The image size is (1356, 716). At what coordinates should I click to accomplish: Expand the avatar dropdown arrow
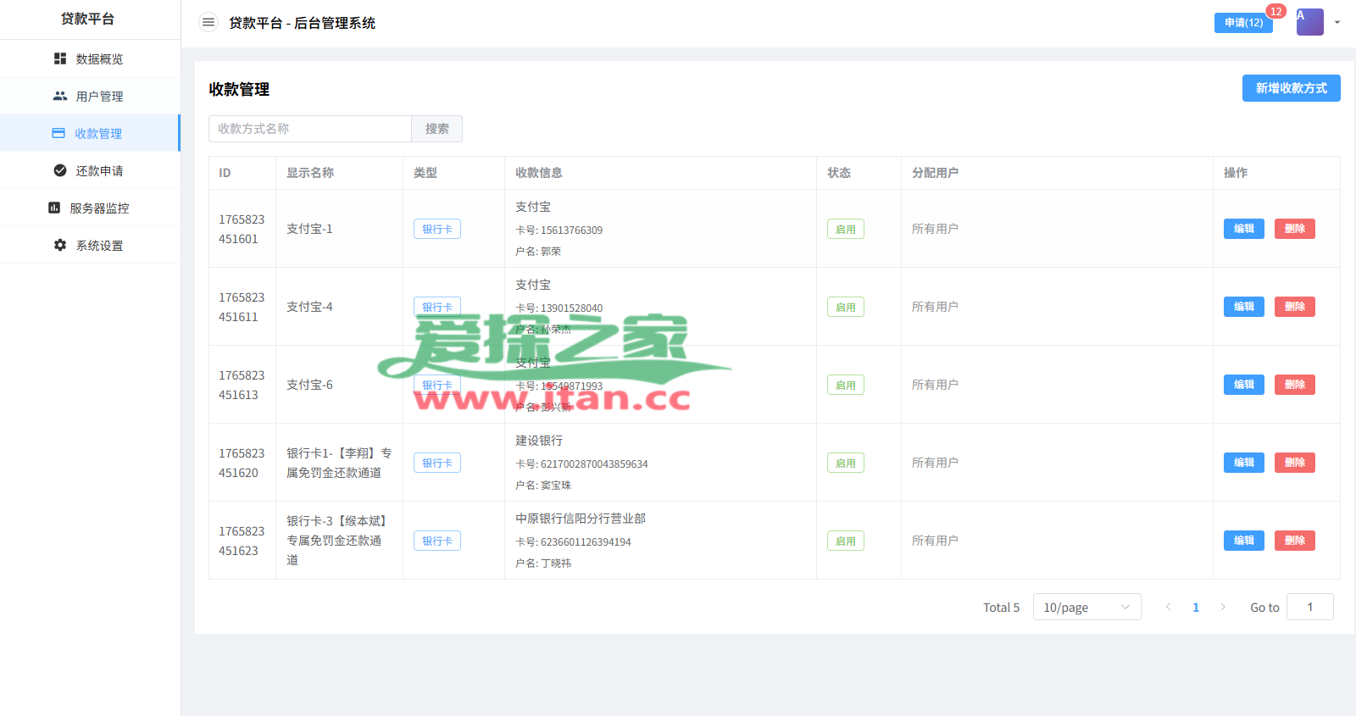tap(1337, 23)
